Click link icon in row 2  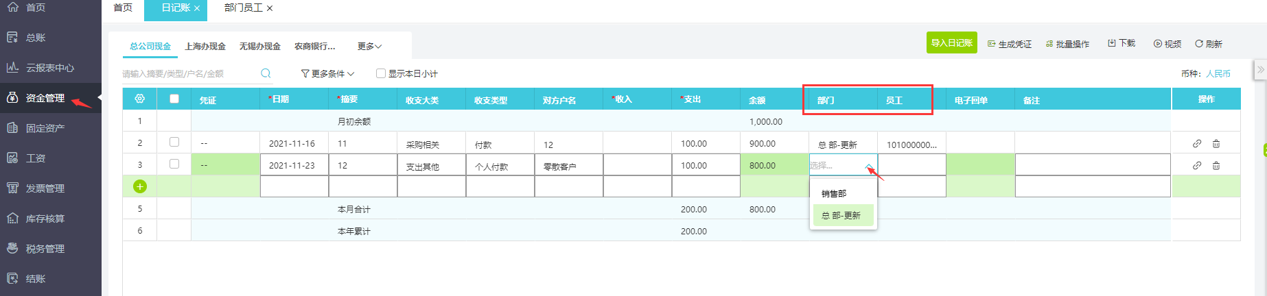[1197, 144]
